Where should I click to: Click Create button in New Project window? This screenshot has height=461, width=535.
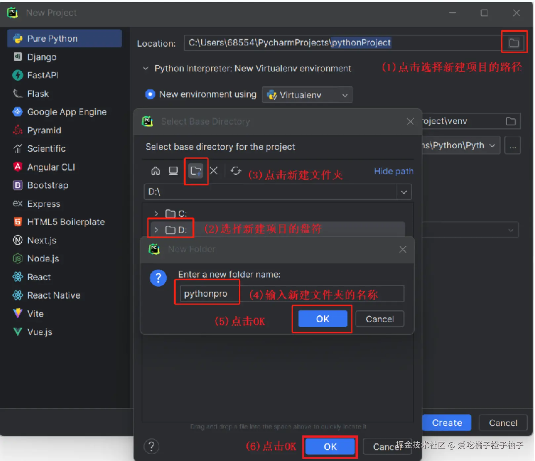point(447,423)
